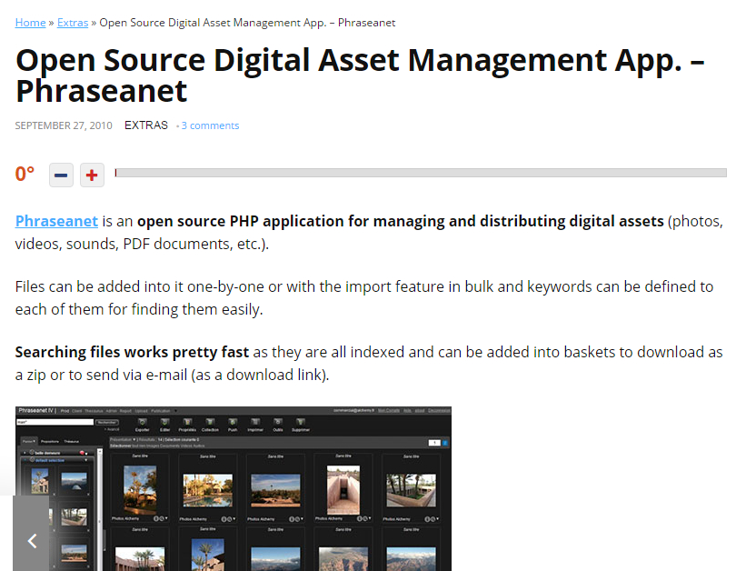Click the previous article arrow

pos(32,541)
